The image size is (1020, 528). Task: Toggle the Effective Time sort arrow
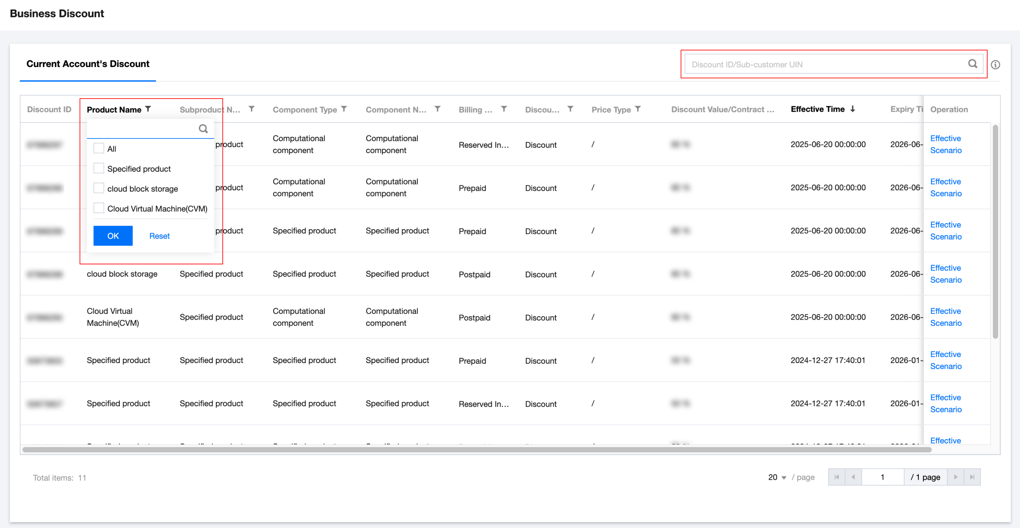tap(853, 109)
